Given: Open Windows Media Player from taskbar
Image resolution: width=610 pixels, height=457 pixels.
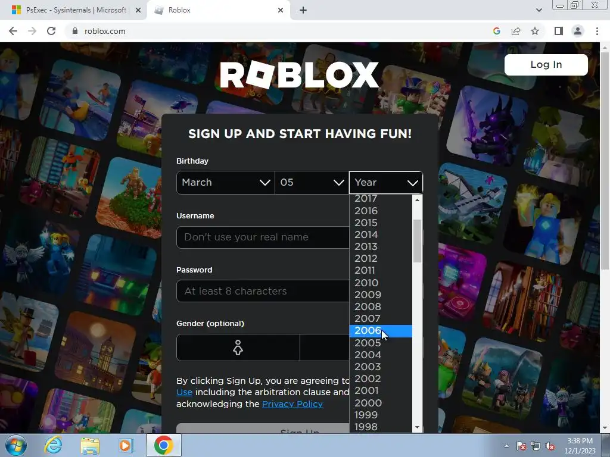Looking at the screenshot, I should (x=126, y=445).
